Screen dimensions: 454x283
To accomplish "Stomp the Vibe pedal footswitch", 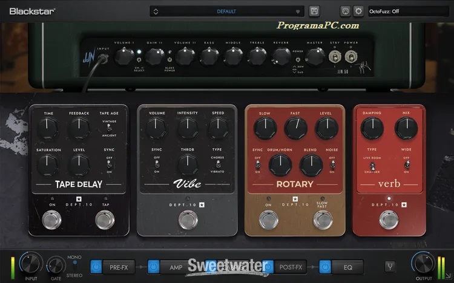I will coord(188,220).
